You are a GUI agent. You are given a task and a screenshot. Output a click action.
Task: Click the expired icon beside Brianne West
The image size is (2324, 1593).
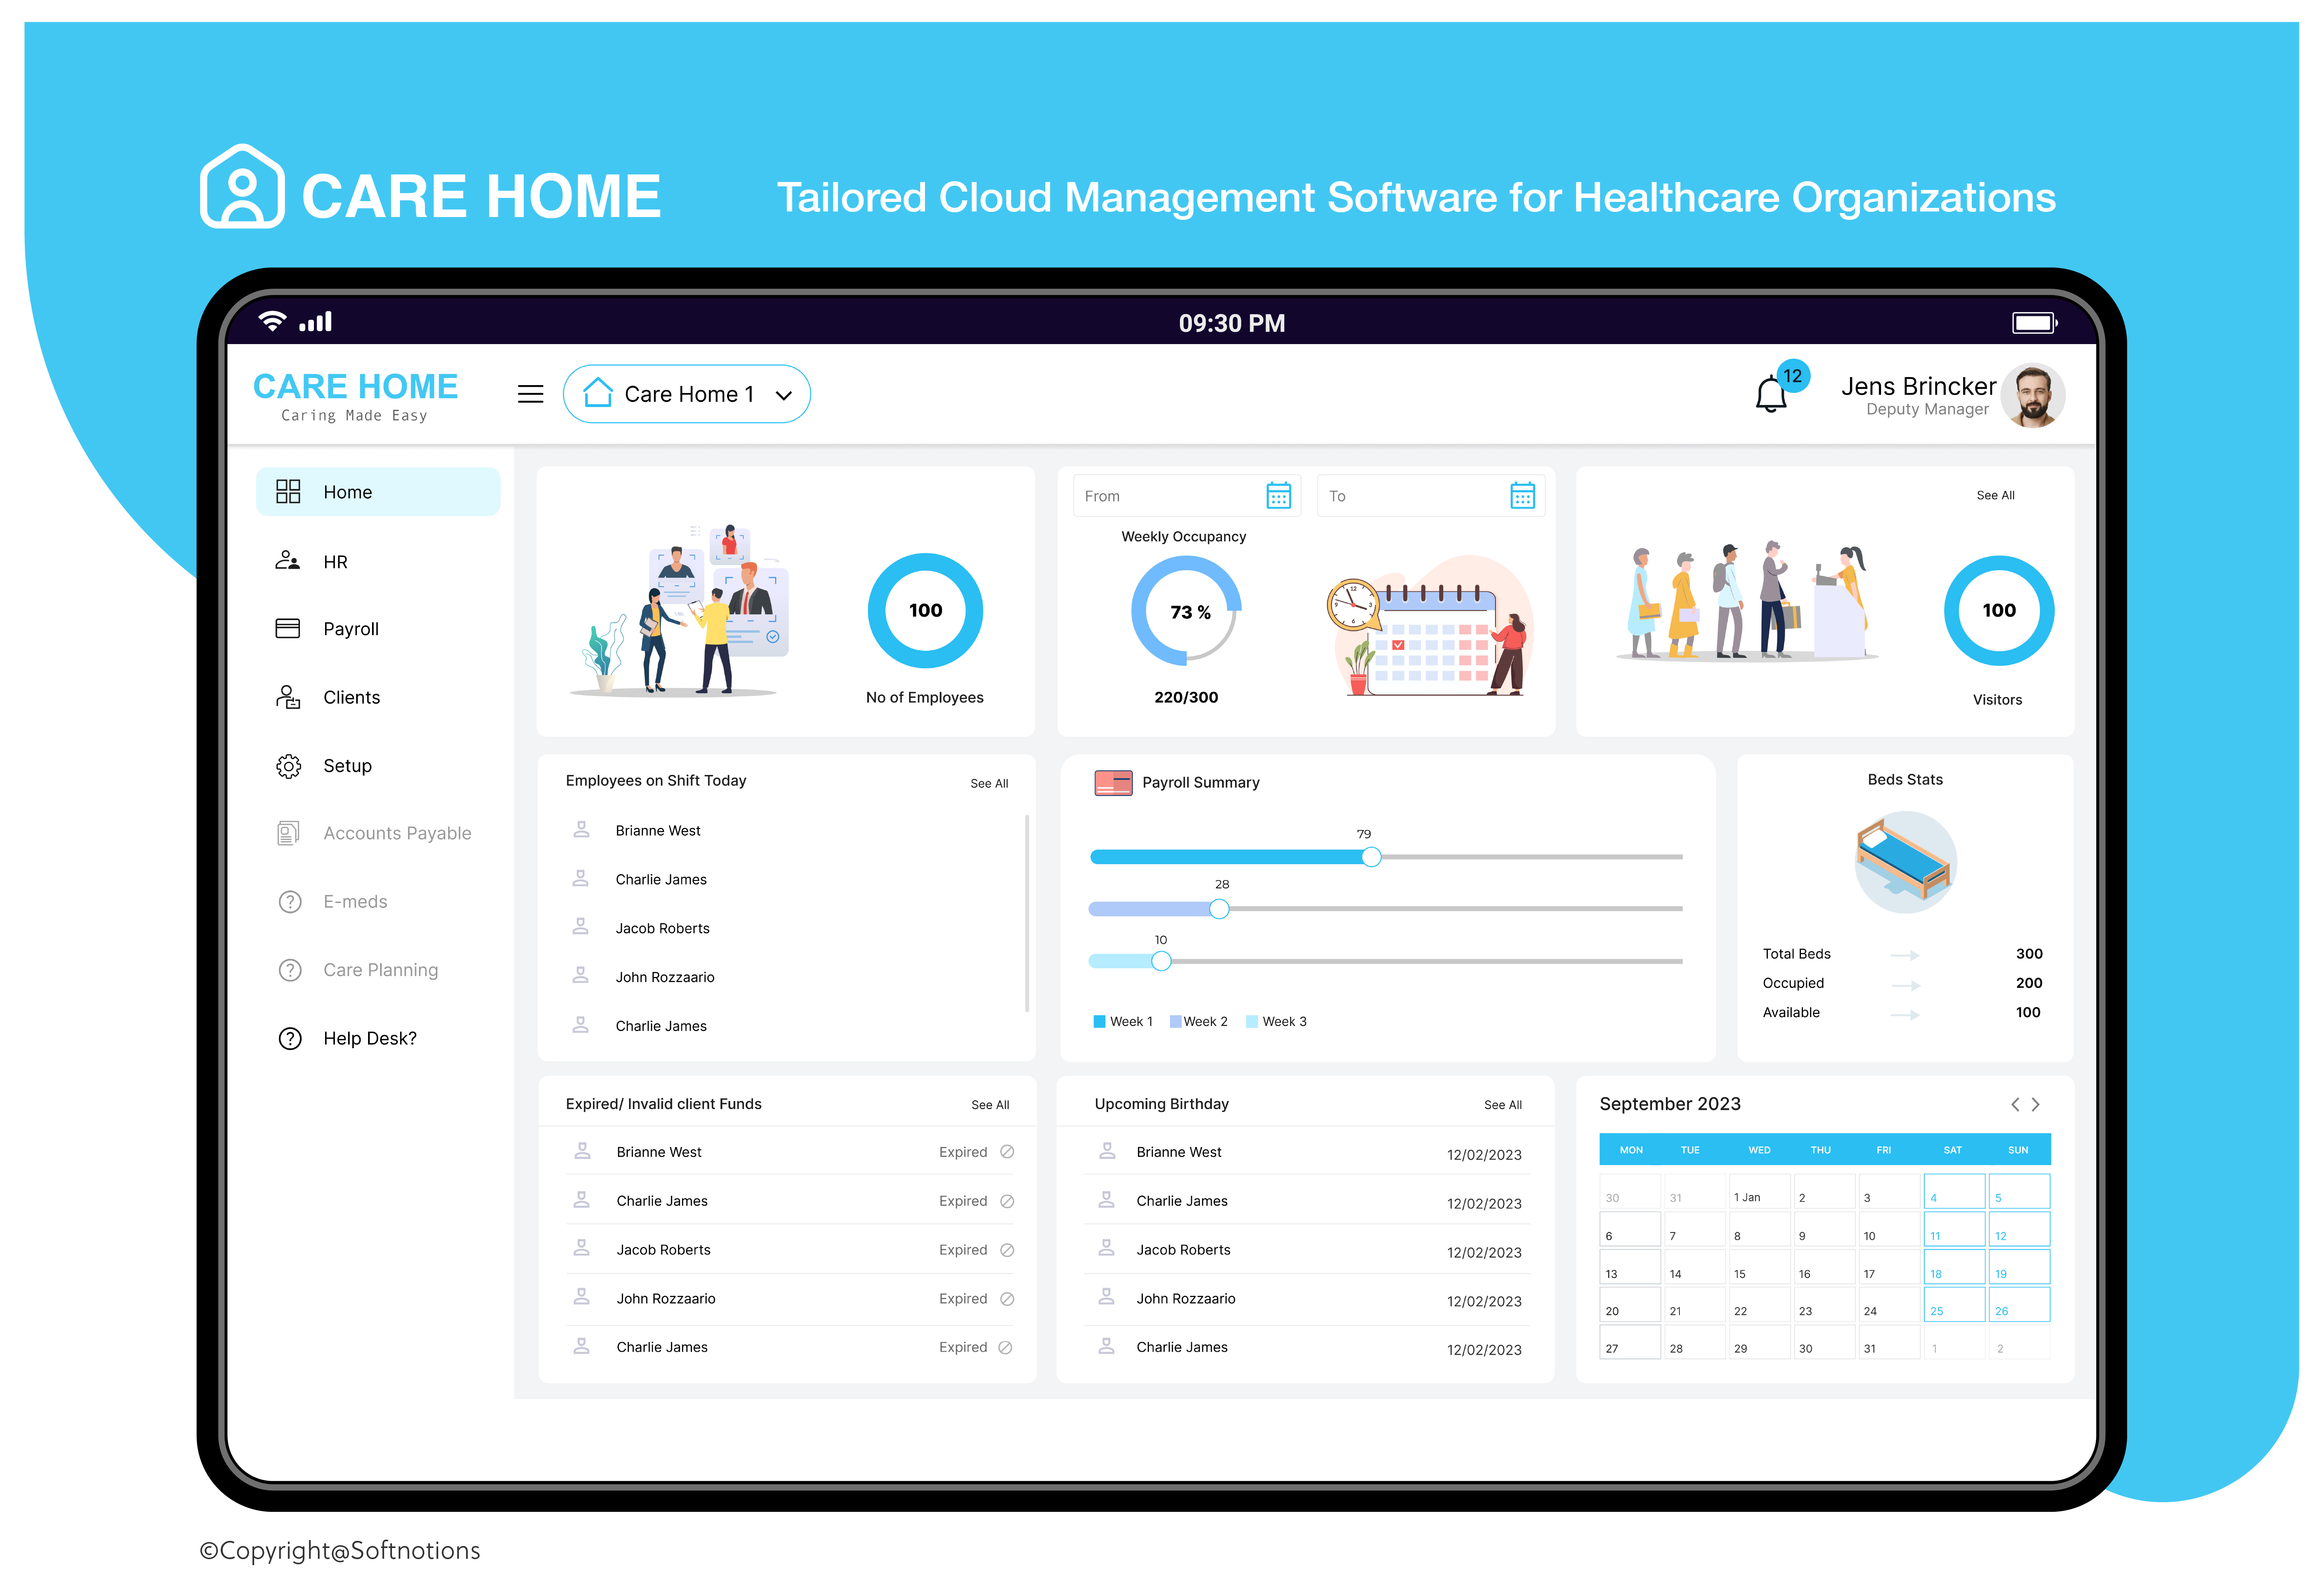pos(1007,1152)
